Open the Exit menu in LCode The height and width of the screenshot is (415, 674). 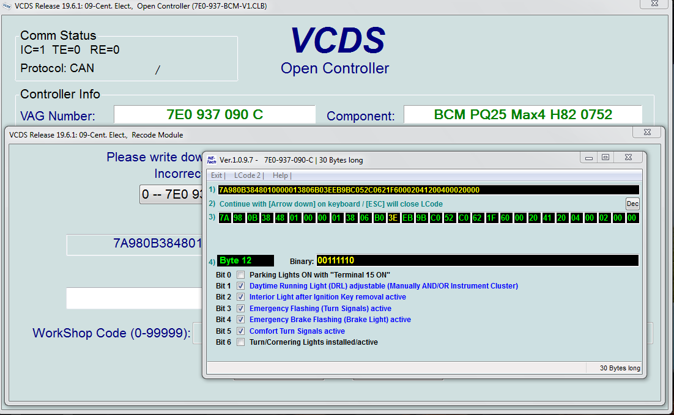click(x=218, y=175)
